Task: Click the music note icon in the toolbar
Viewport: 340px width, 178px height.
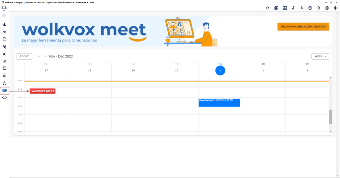Action: [x=293, y=8]
